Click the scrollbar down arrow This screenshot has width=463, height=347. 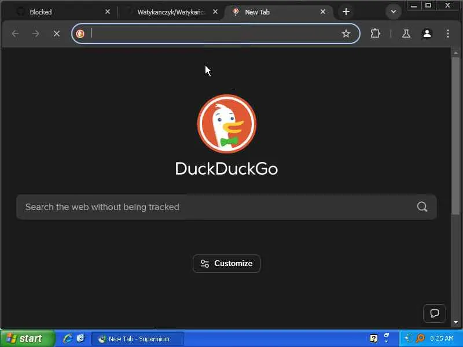click(455, 322)
